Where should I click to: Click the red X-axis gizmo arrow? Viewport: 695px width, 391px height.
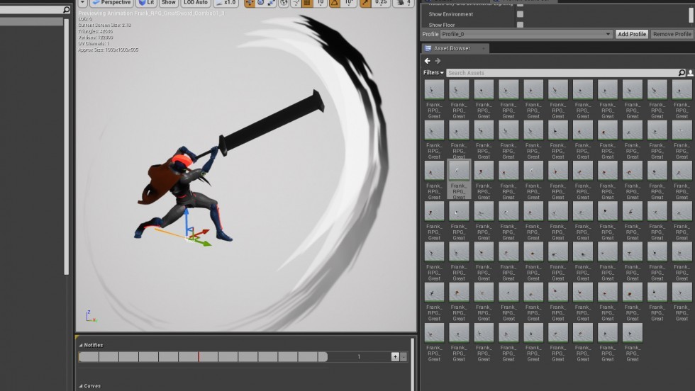click(x=201, y=232)
